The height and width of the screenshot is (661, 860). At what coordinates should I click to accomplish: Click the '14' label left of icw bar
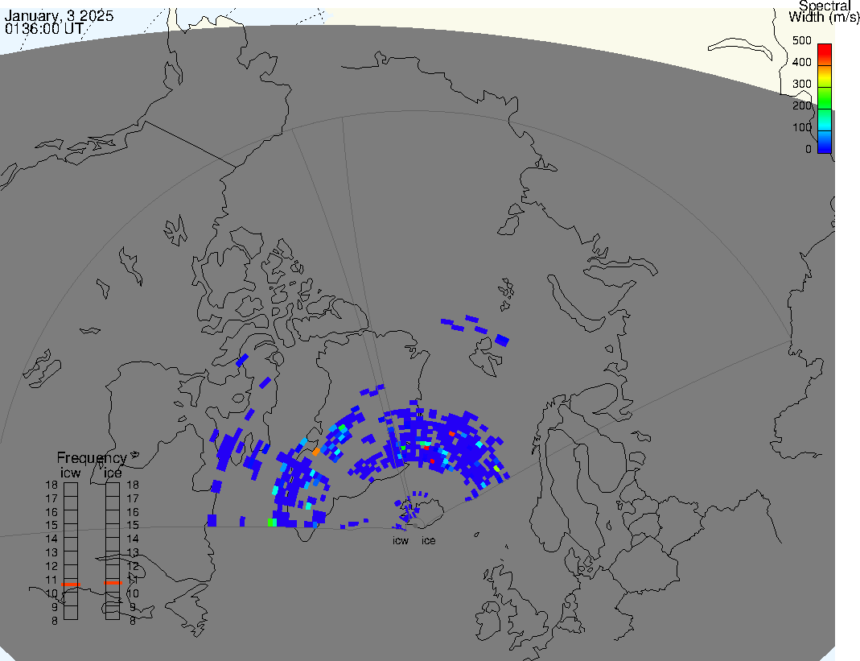pyautogui.click(x=51, y=539)
